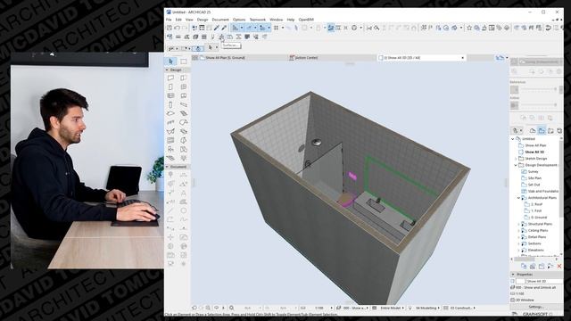Open the Layout Book icon in Navigator
Screen dimensions: 571x321
[x=550, y=130]
